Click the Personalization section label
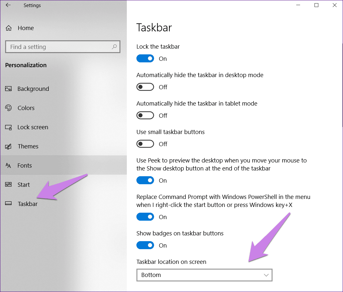This screenshot has height=292, width=343. pyautogui.click(x=26, y=65)
